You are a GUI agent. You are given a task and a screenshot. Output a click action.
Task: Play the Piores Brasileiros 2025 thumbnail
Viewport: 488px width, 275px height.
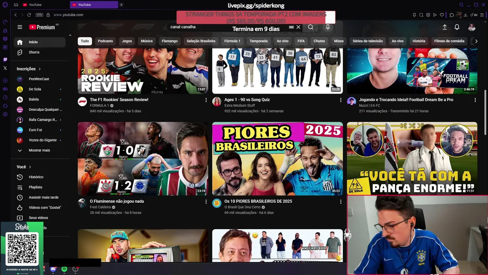pyautogui.click(x=278, y=159)
